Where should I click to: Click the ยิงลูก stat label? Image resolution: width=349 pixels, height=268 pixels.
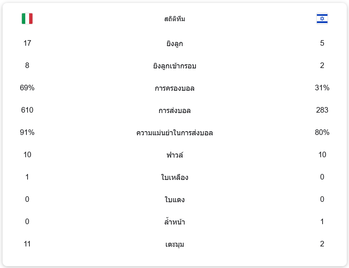(174, 43)
